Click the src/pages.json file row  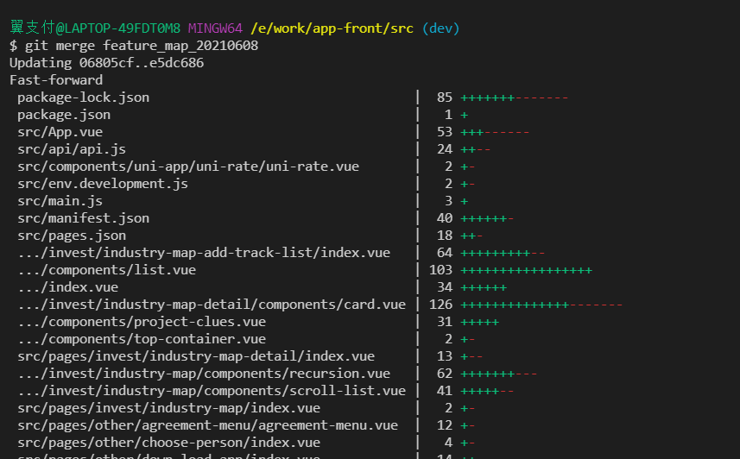coord(72,236)
